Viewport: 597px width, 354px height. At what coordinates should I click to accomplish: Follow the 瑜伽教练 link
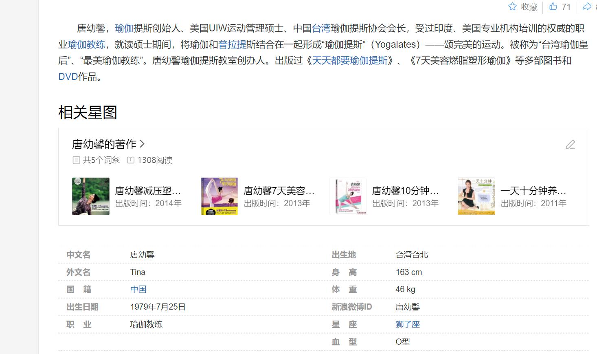(86, 44)
